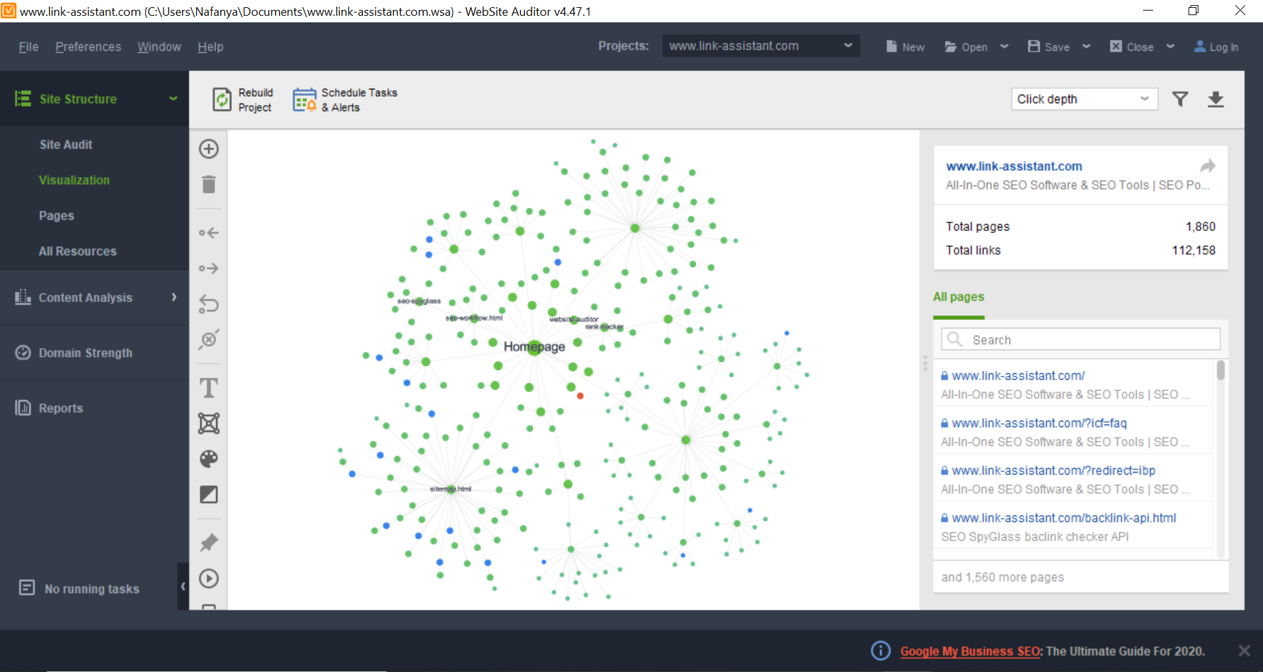Open the Window menu
Screen dimensions: 1263x672
(x=159, y=47)
